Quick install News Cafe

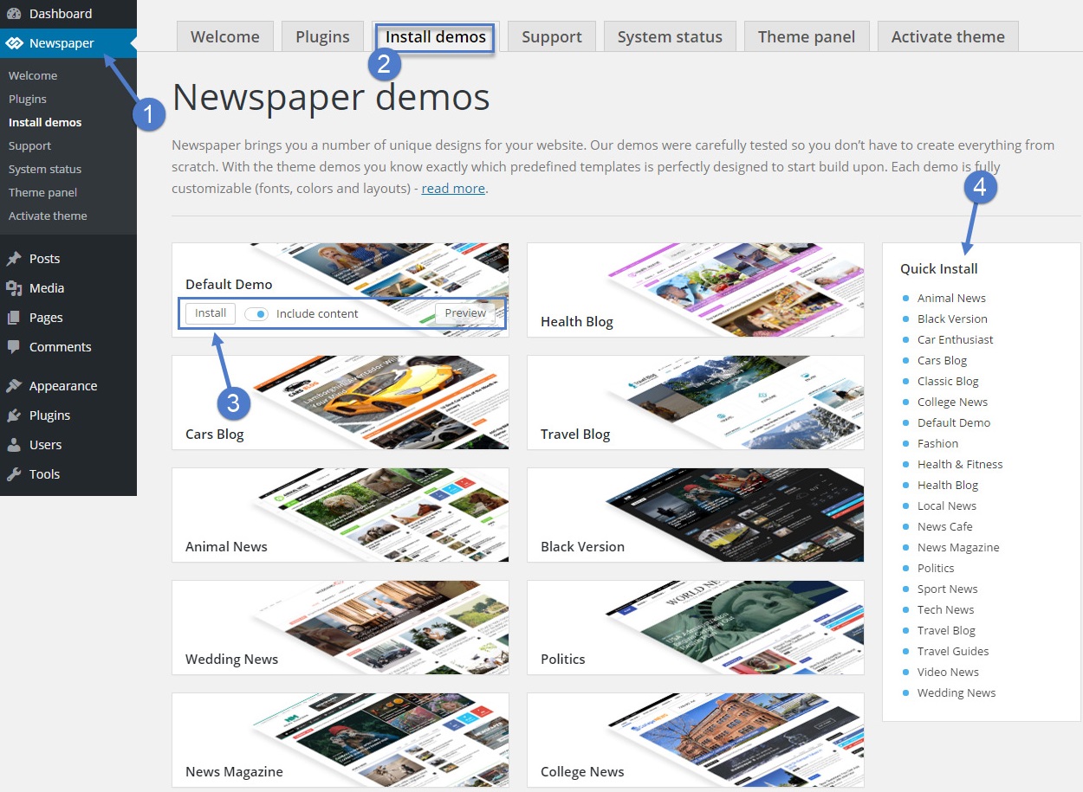pyautogui.click(x=945, y=526)
